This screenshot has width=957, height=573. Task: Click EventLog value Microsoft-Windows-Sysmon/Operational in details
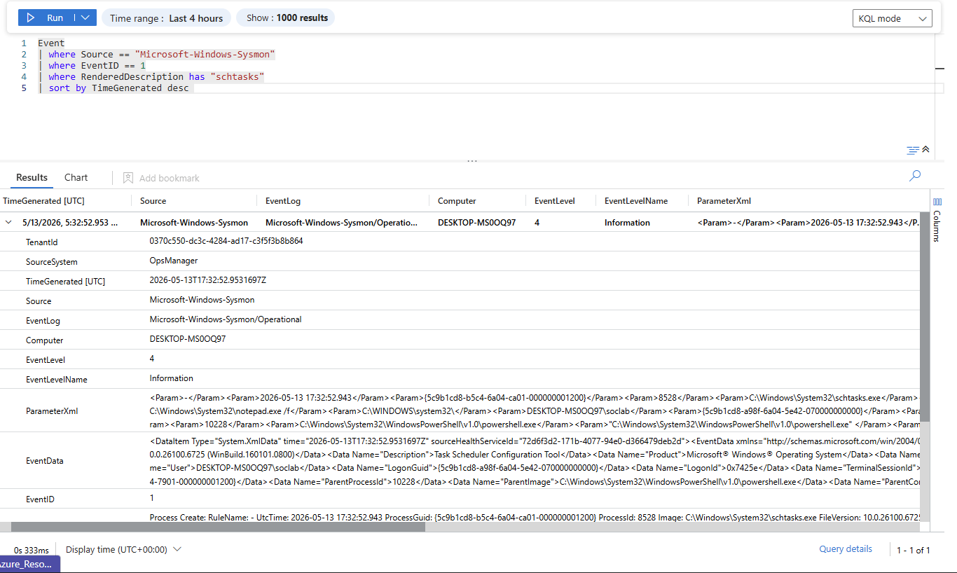[x=226, y=319]
